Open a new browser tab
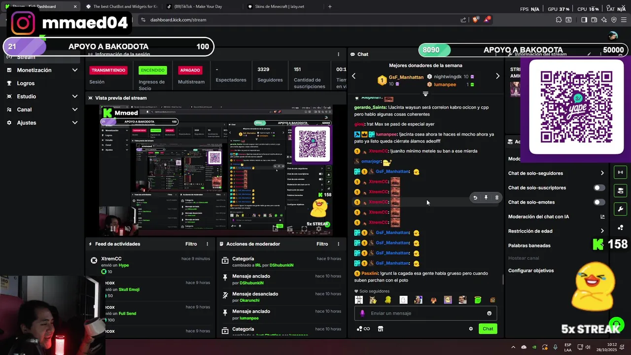 [330, 6]
